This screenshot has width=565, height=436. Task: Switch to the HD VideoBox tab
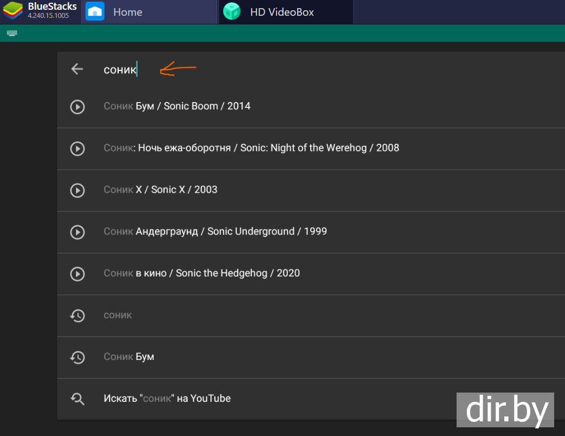click(281, 12)
